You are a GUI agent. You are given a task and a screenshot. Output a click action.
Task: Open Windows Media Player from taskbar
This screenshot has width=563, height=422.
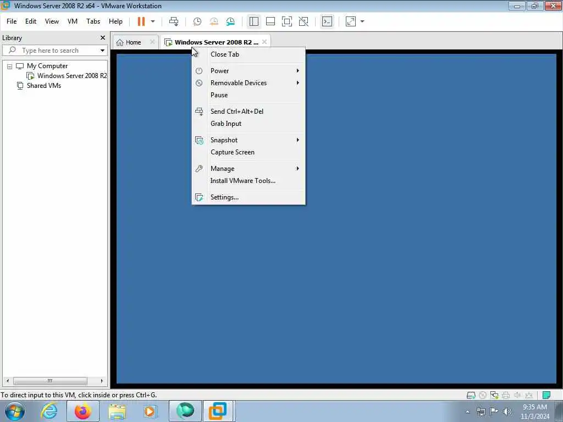150,412
